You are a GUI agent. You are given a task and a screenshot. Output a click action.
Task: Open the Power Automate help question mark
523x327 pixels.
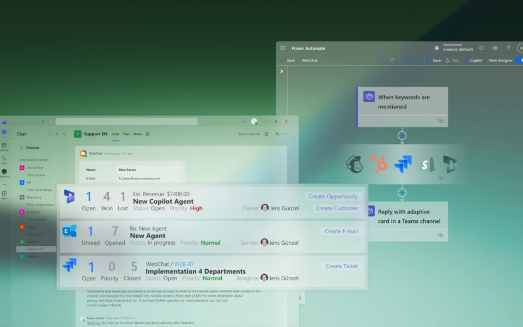[508, 48]
